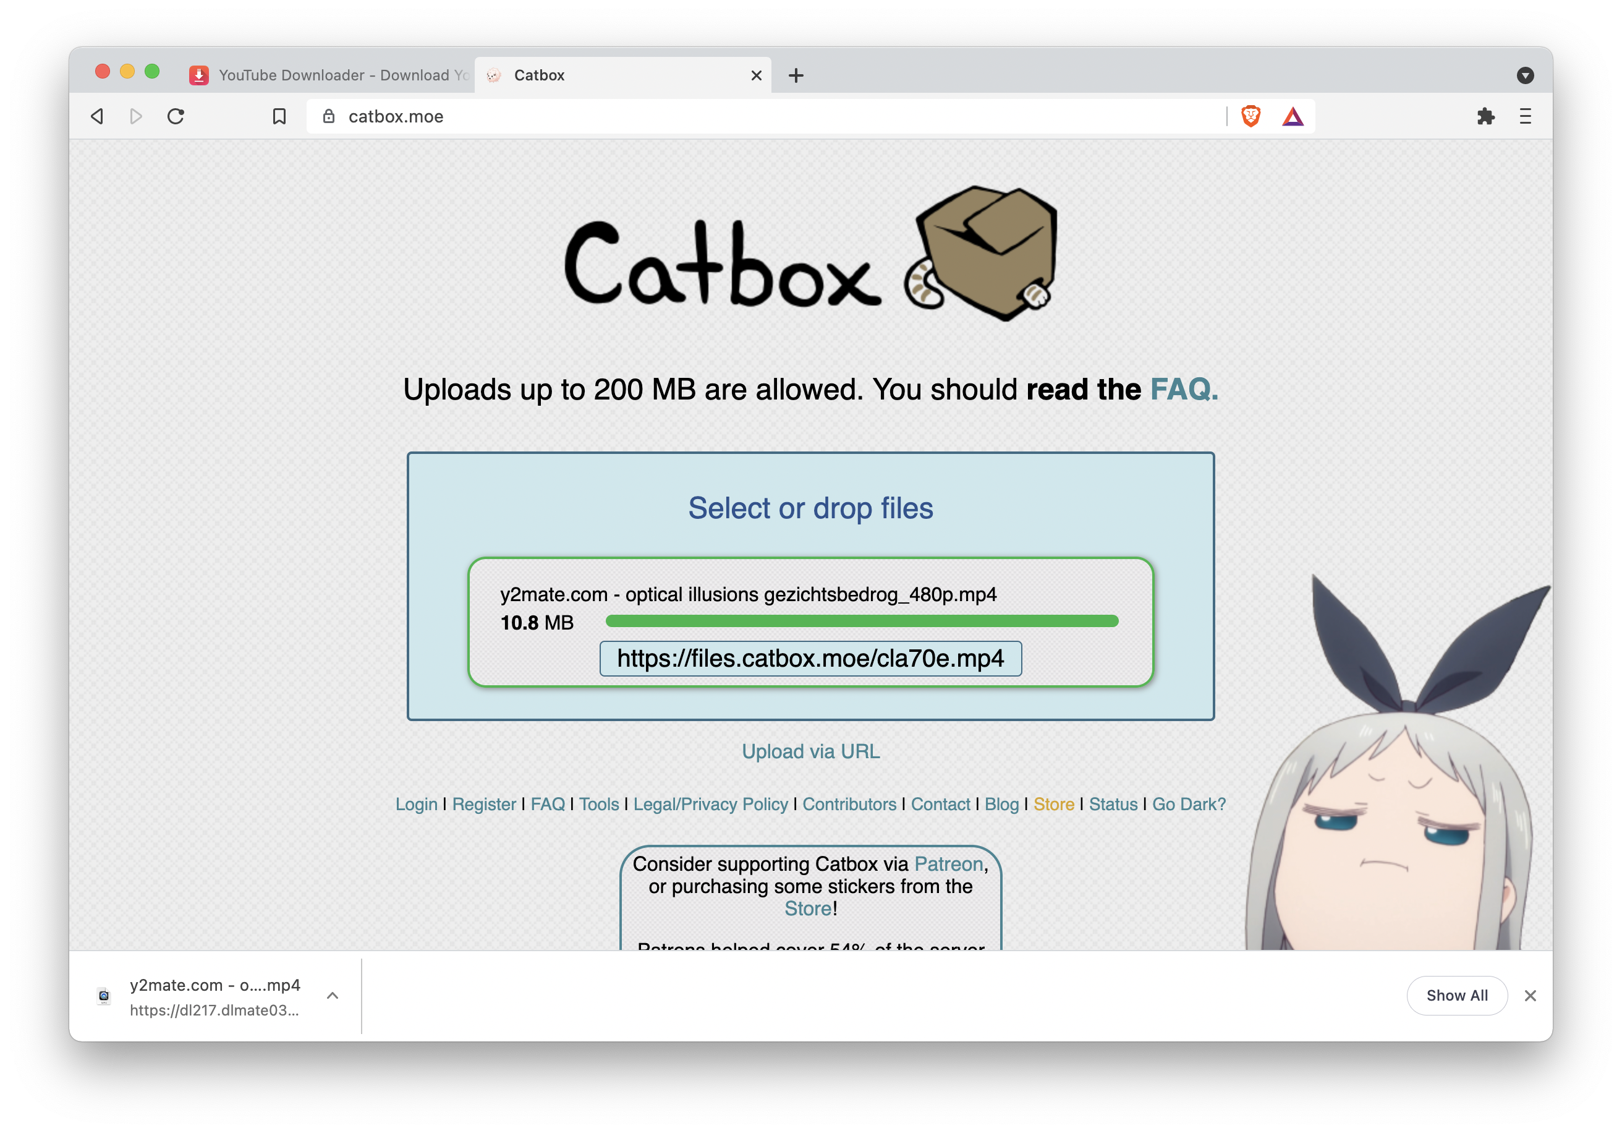The height and width of the screenshot is (1133, 1622).
Task: Click the Catbox logo image
Action: click(x=810, y=253)
